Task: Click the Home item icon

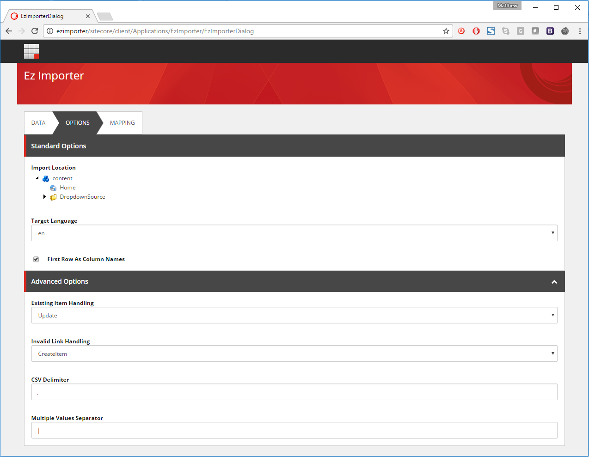Action: (53, 188)
